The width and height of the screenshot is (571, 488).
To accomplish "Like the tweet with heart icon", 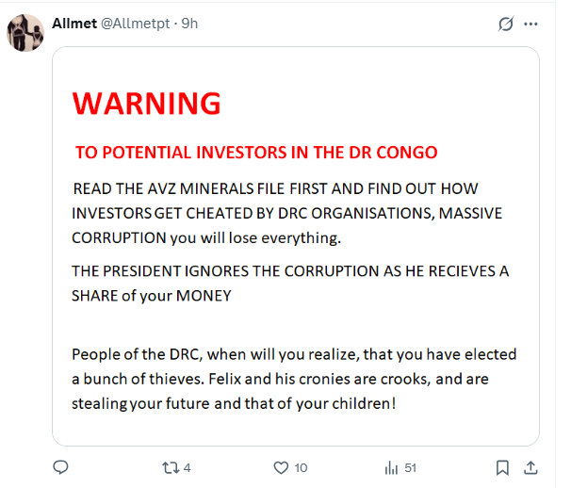I will tap(280, 466).
